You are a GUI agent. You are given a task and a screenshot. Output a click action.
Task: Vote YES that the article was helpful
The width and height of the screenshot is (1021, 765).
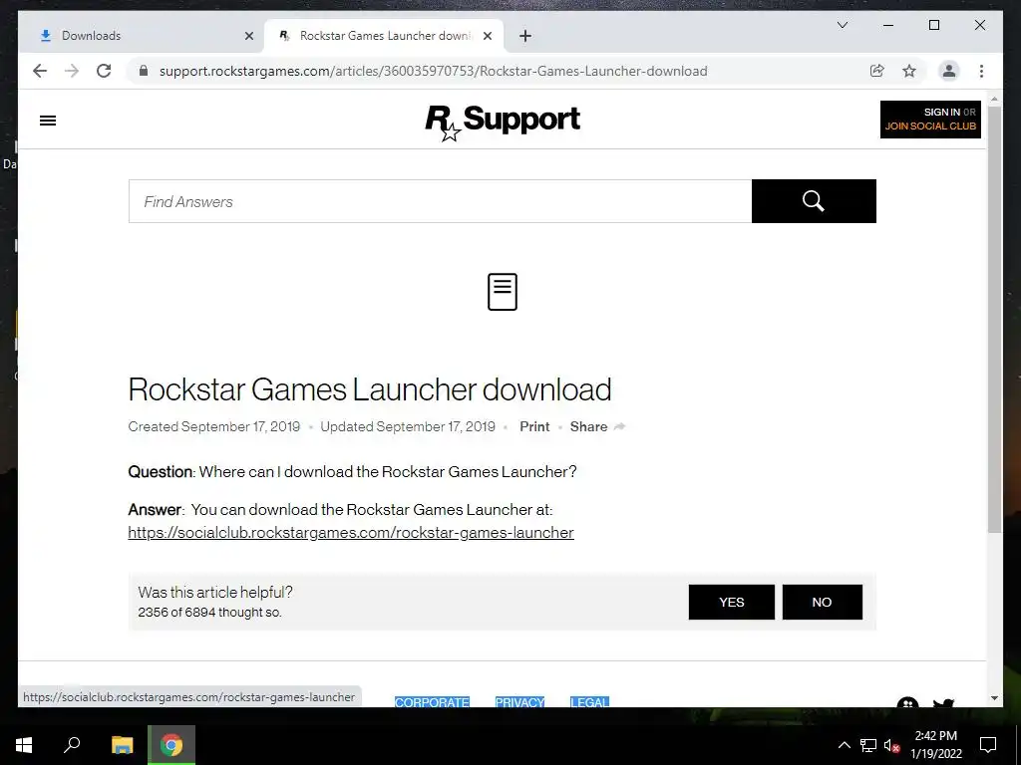[x=732, y=602]
